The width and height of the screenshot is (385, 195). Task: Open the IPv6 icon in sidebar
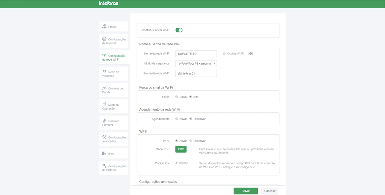(104, 153)
